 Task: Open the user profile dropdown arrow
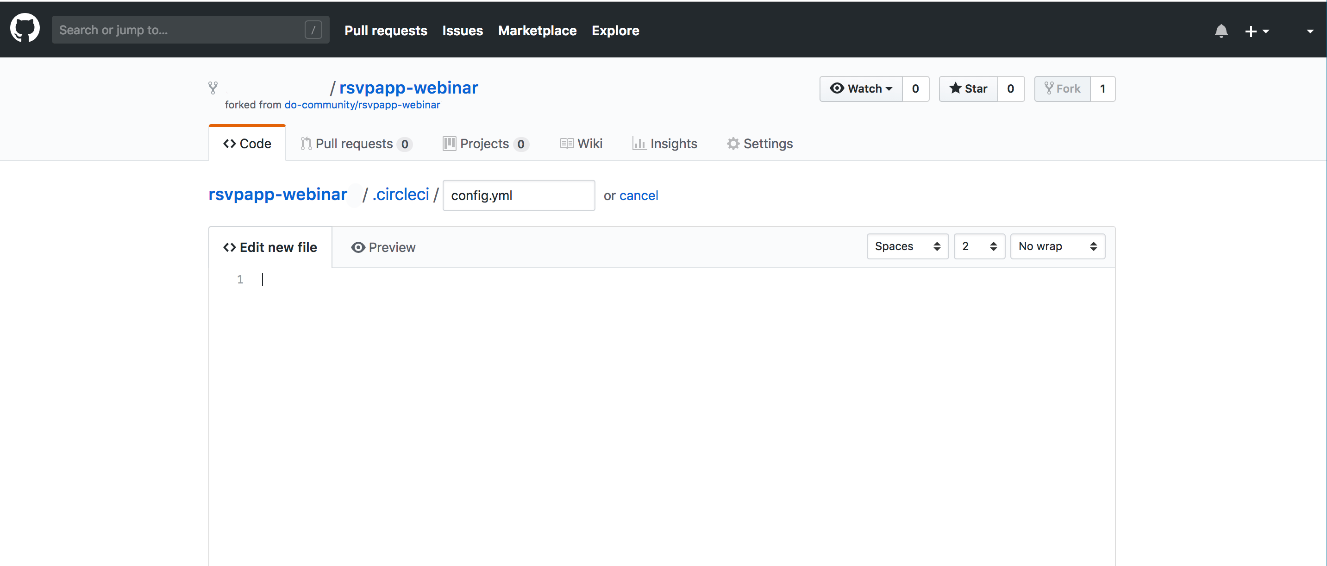coord(1310,31)
